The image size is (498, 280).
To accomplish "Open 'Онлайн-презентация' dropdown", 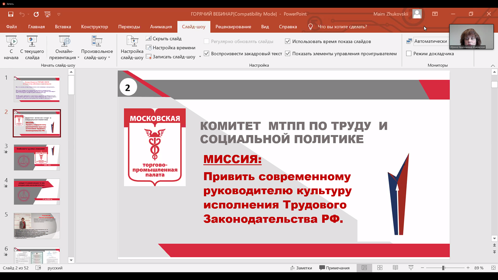I will (64, 48).
